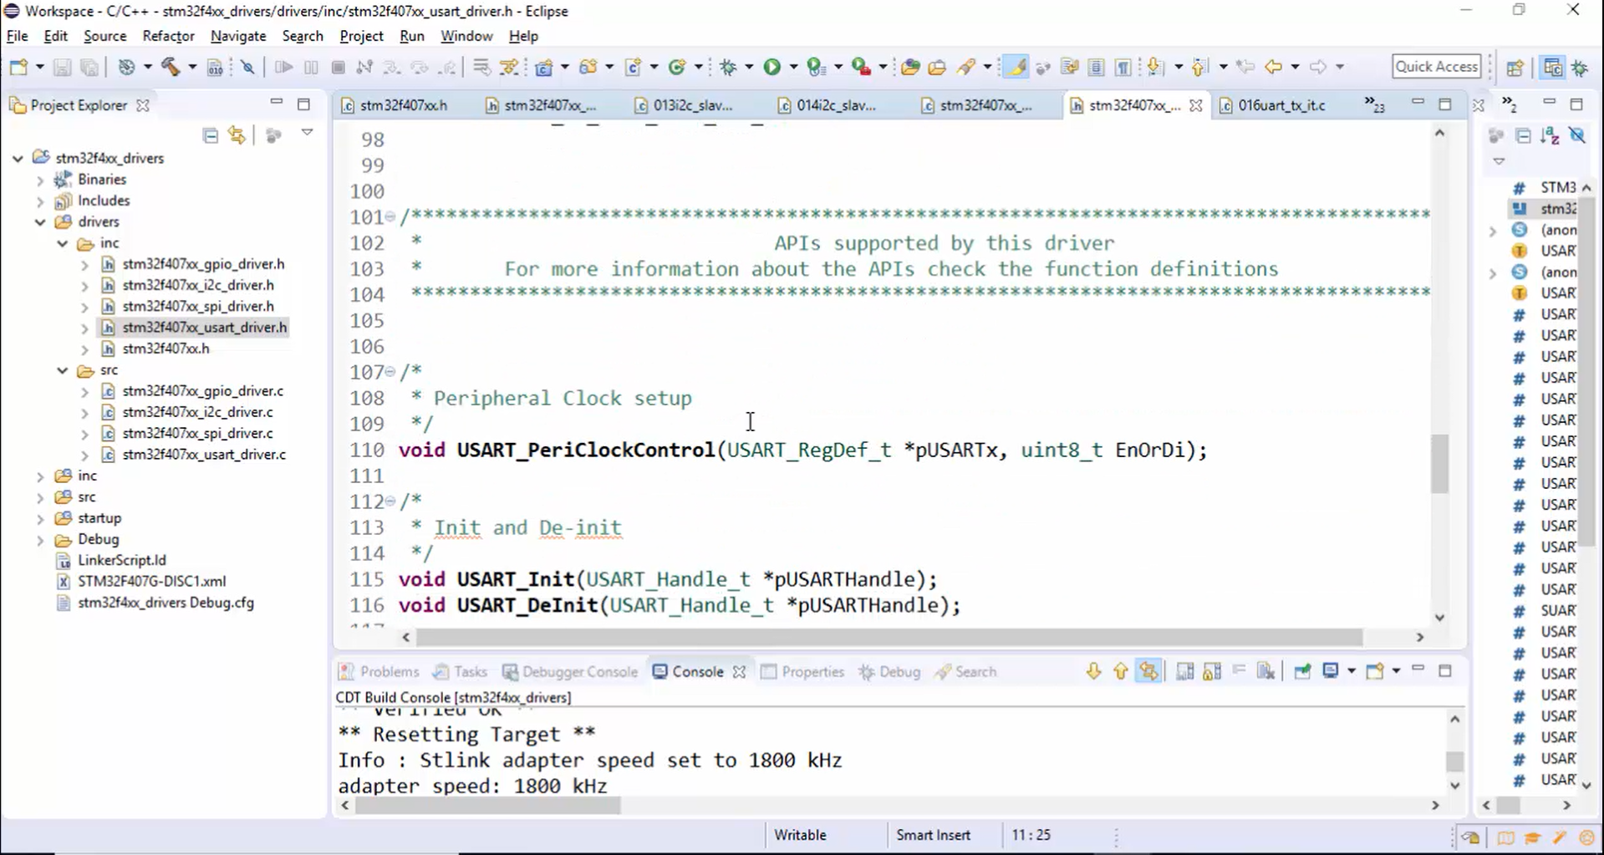Open the Refactor menu
Screen dimensions: 1604x855
pos(168,36)
